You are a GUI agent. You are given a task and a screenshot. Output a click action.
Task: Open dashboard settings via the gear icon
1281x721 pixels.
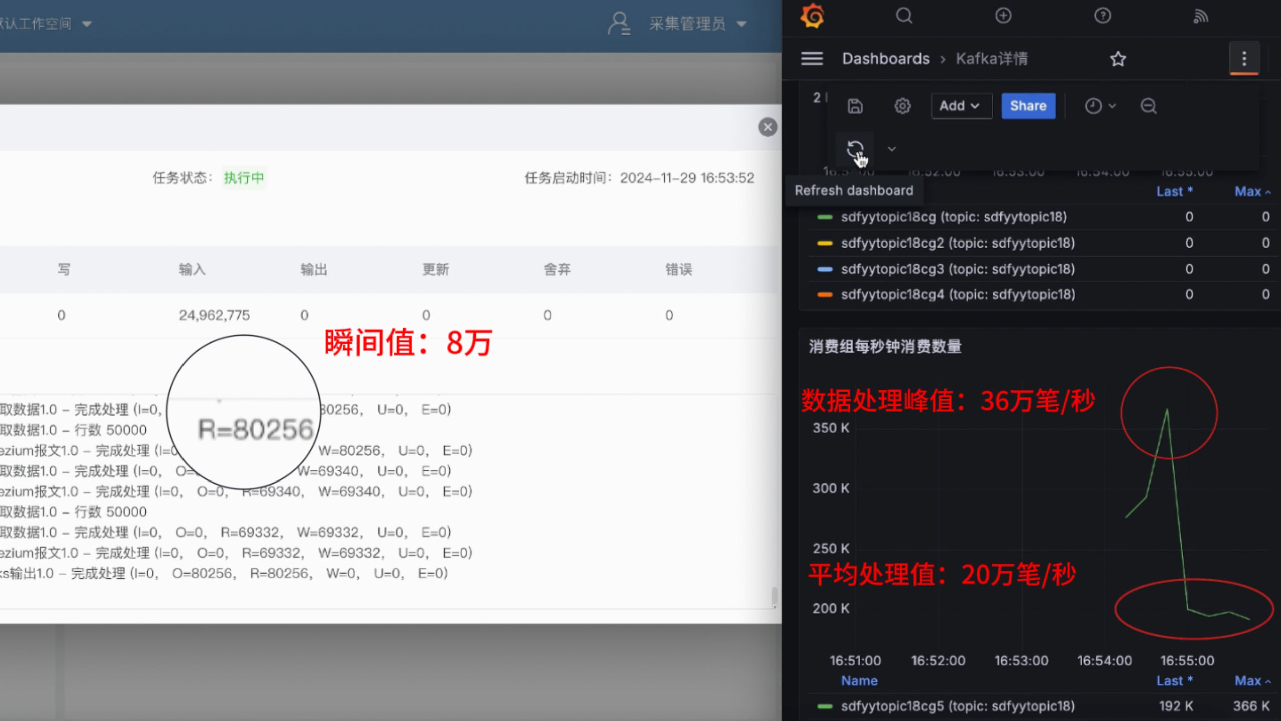coord(901,106)
